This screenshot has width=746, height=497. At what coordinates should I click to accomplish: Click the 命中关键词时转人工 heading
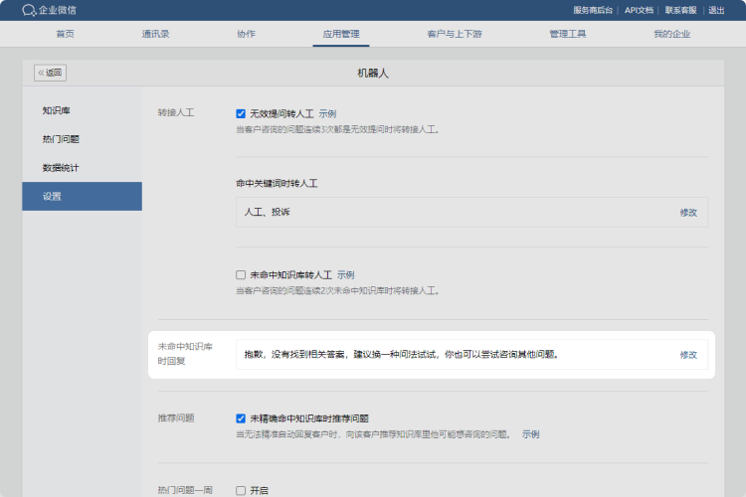pos(277,184)
